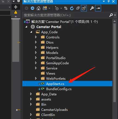Select the SemiAppCode folder

tap(57, 63)
